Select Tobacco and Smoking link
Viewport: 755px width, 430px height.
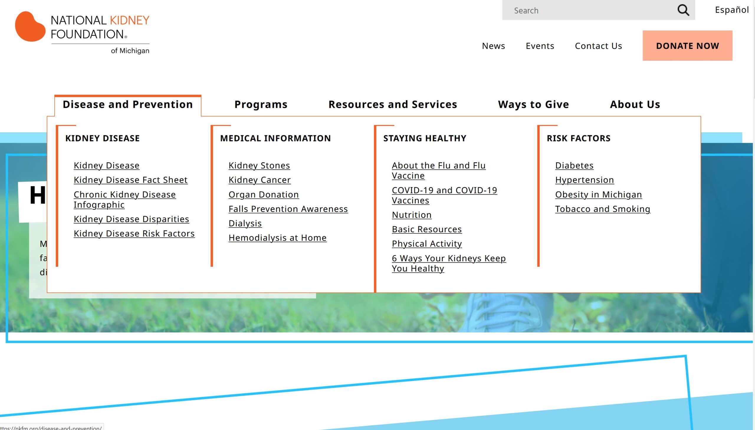(602, 209)
